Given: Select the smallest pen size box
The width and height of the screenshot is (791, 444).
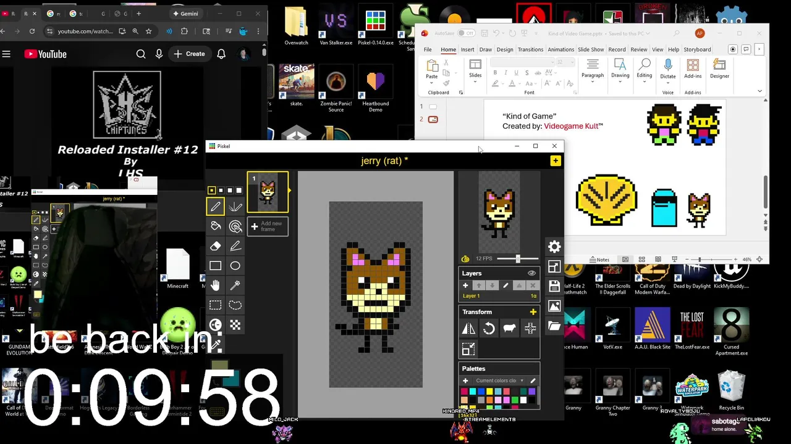Looking at the screenshot, I should [212, 191].
